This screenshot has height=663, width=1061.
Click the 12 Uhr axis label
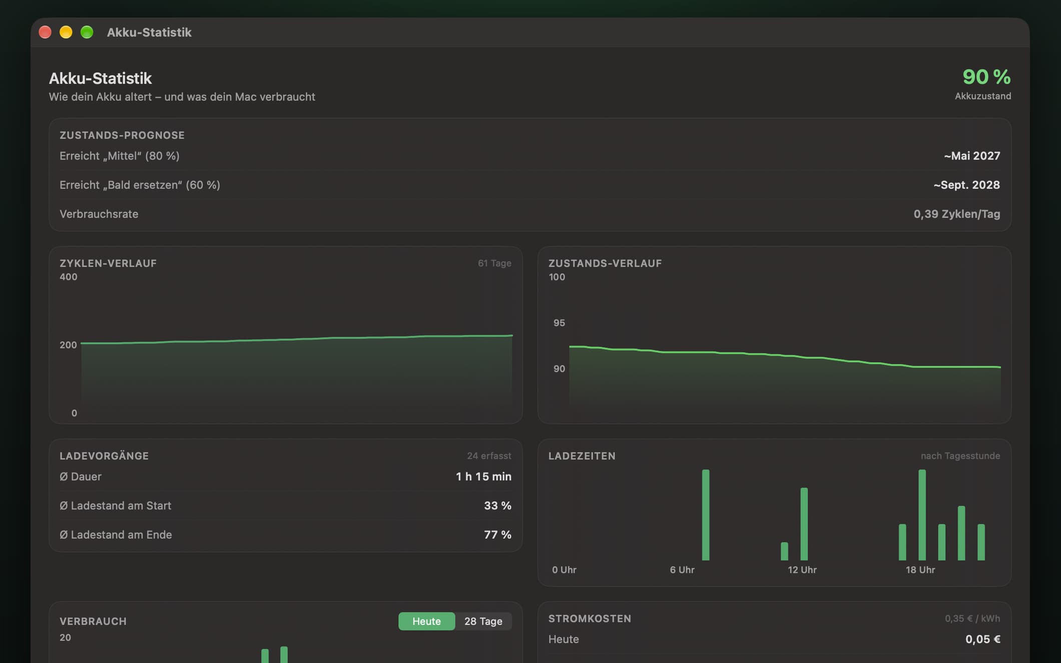(802, 570)
